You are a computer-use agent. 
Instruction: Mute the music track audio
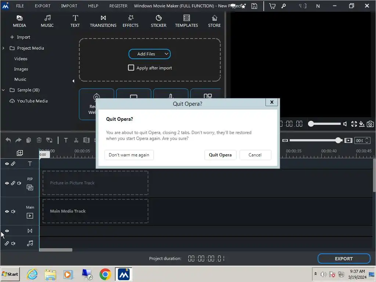pos(13,243)
